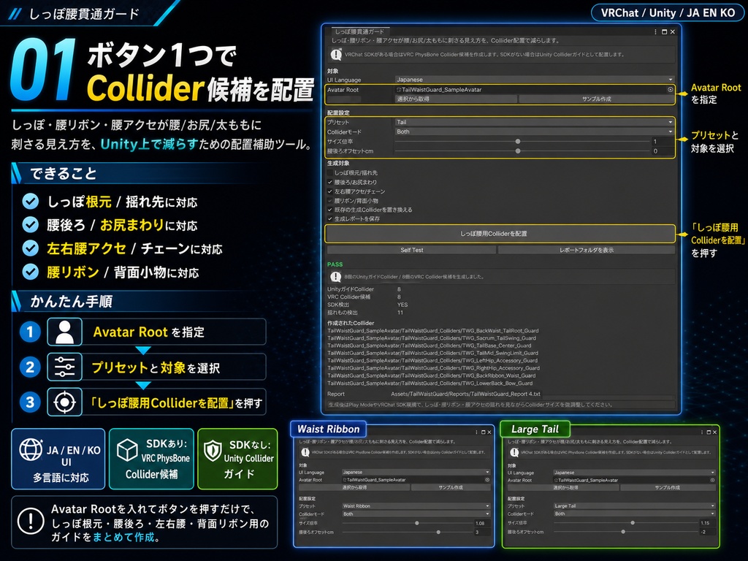Open Colliderモード dropdown in the Waist Ribbon window

click(x=416, y=514)
